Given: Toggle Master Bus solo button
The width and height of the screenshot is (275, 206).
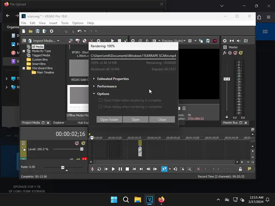Looking at the screenshot, I should (241, 53).
